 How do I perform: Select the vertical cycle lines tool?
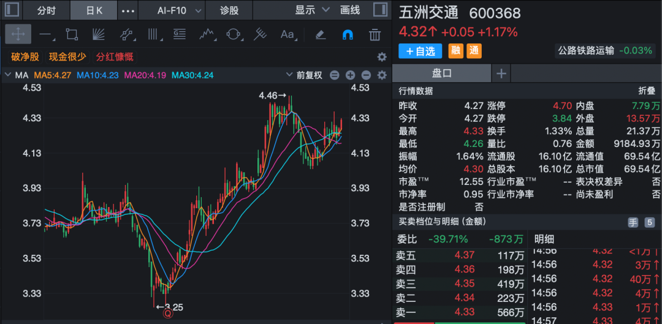(x=153, y=34)
